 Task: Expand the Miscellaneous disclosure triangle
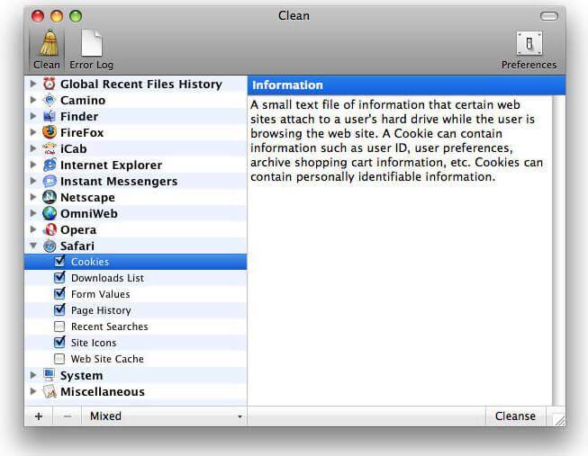pos(33,391)
